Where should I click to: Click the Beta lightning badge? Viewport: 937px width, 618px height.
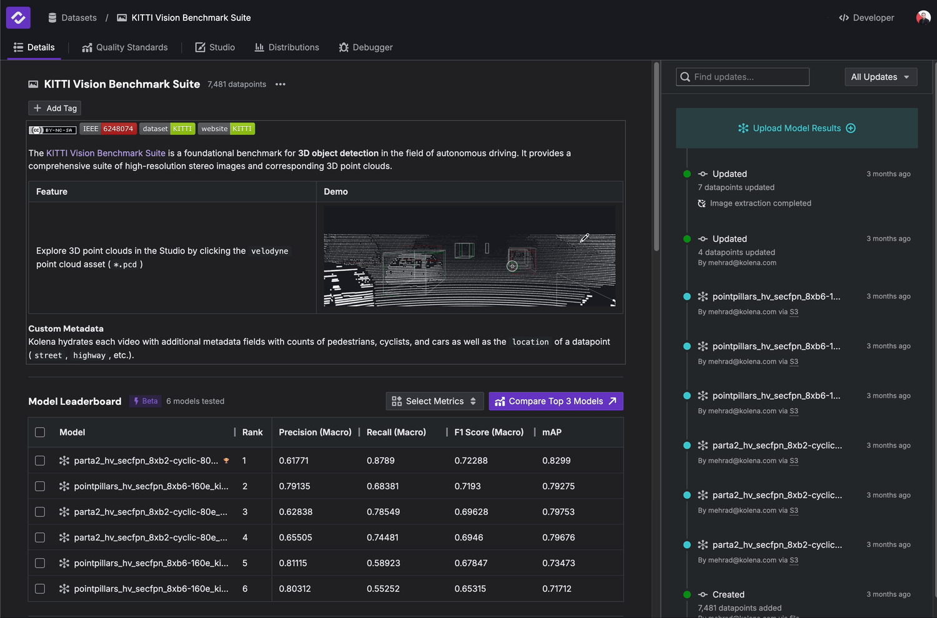click(x=146, y=401)
